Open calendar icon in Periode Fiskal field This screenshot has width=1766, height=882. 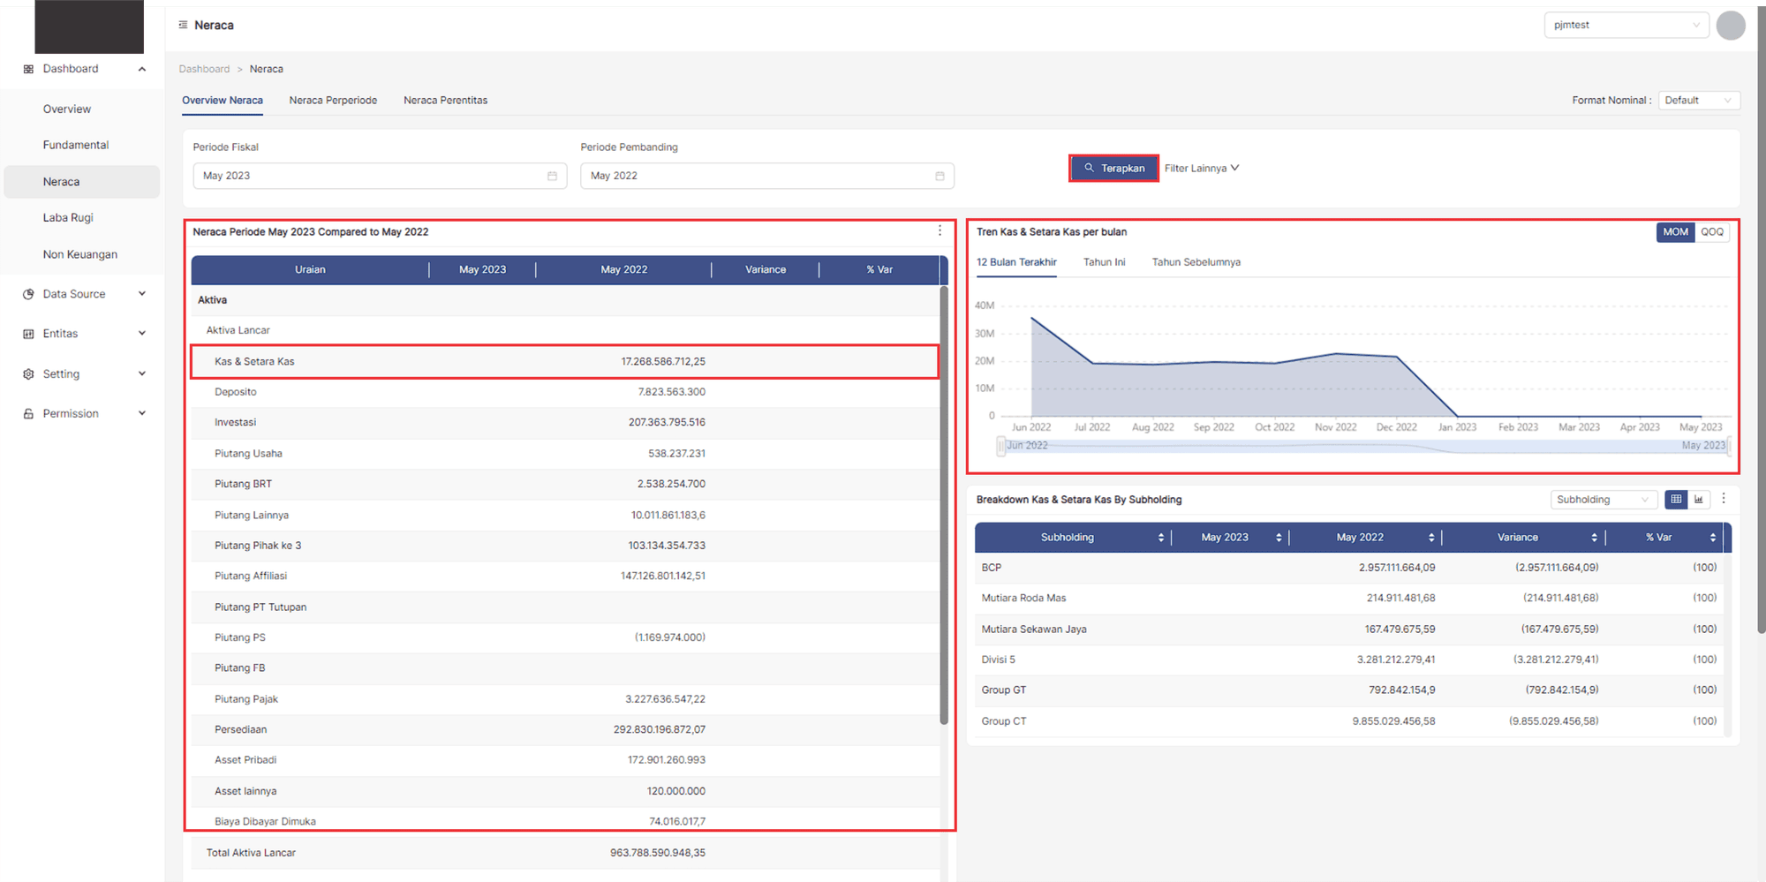pos(552,176)
